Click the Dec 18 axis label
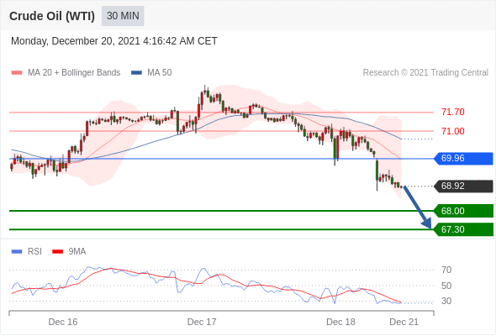The width and height of the screenshot is (496, 336). click(x=340, y=322)
